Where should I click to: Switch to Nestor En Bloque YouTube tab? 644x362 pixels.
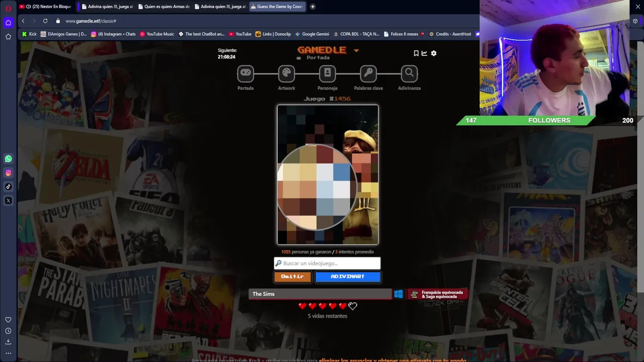pyautogui.click(x=47, y=7)
